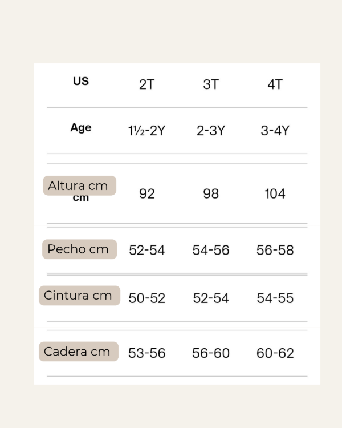Click waist measurement 54-55
The width and height of the screenshot is (342, 428).
coord(275,298)
